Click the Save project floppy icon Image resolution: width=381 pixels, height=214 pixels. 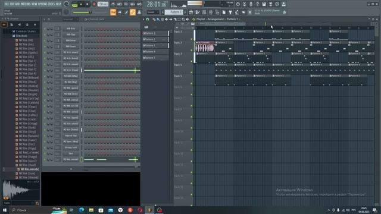click(x=264, y=4)
